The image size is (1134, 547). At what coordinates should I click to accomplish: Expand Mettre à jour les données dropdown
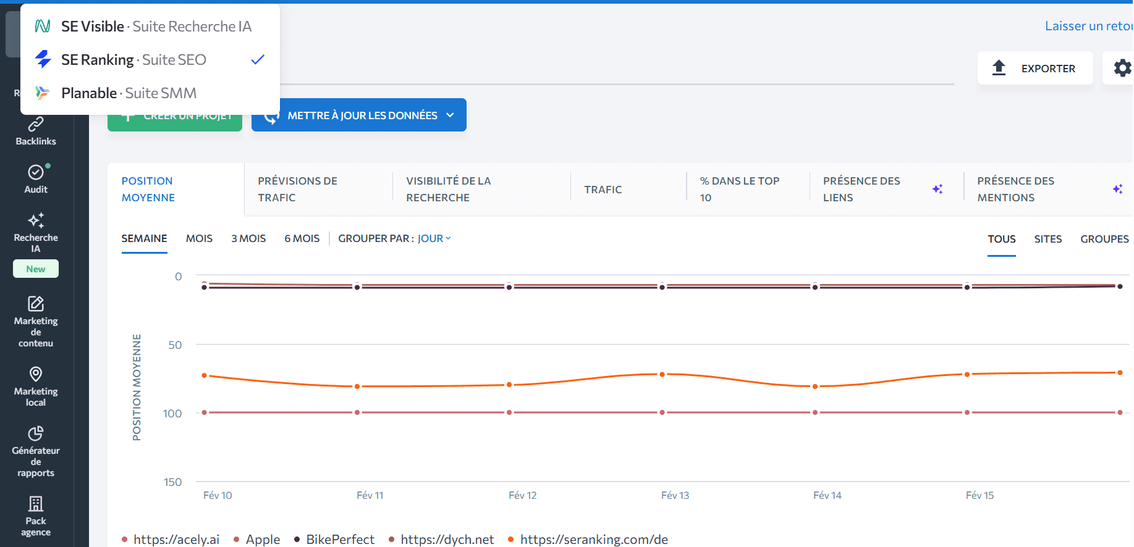pyautogui.click(x=451, y=115)
